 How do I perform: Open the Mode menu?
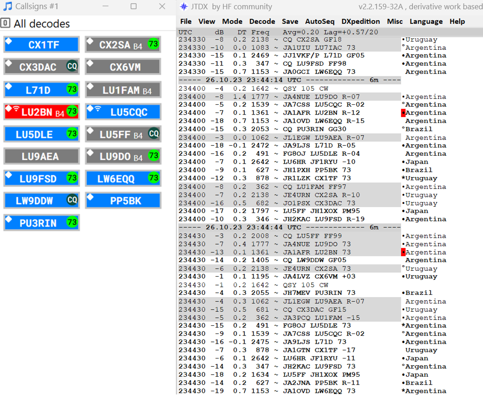coord(232,21)
